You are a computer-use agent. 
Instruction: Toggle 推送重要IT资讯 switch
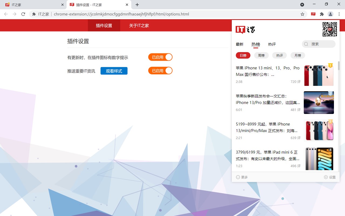coord(160,71)
